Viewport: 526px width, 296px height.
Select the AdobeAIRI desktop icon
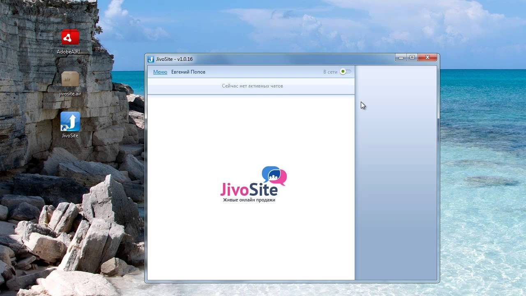(x=70, y=42)
